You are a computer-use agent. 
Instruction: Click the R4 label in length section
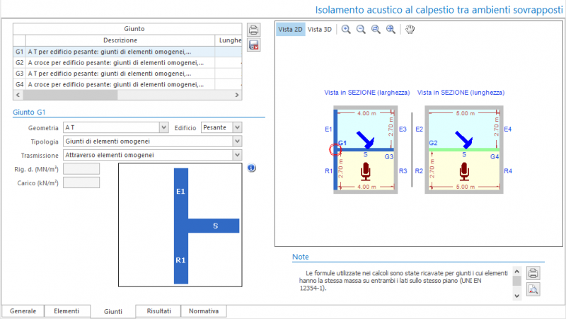(x=507, y=171)
